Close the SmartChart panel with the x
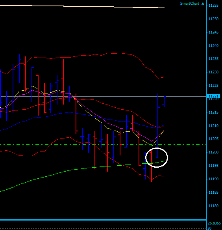Viewport: 222px width, 230px height. point(203,4)
